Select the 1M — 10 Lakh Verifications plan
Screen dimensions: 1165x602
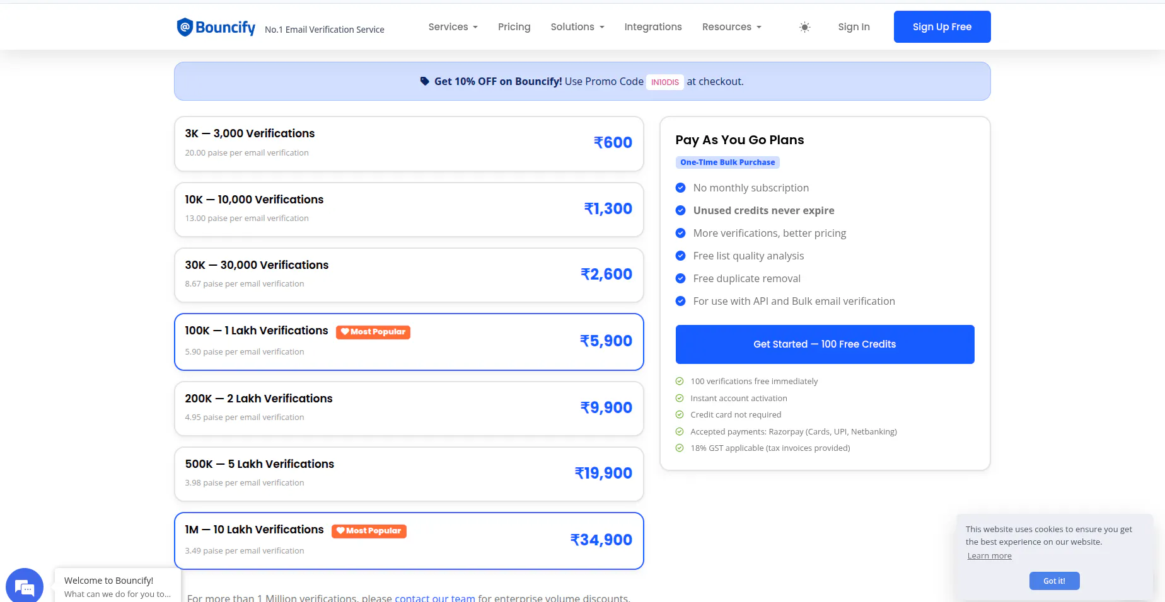click(409, 541)
